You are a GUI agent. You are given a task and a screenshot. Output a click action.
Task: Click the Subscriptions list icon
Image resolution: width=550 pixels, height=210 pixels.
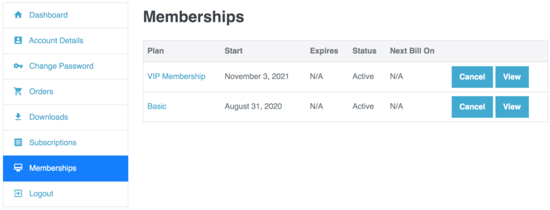coord(18,142)
